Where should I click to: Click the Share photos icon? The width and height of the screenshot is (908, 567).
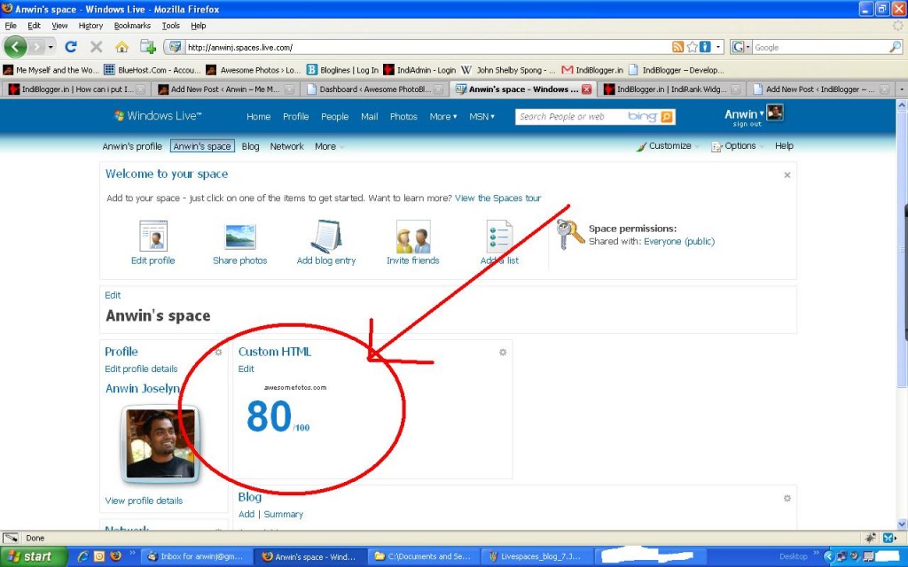point(239,236)
